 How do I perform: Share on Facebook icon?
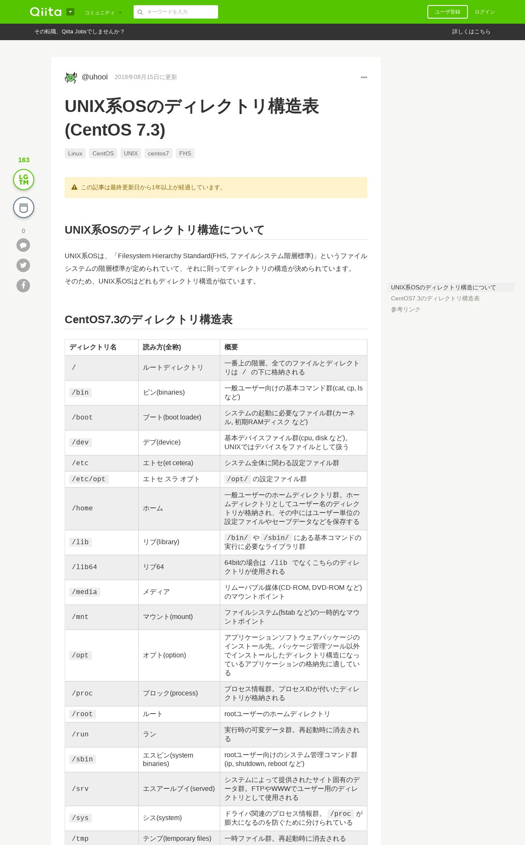[23, 286]
